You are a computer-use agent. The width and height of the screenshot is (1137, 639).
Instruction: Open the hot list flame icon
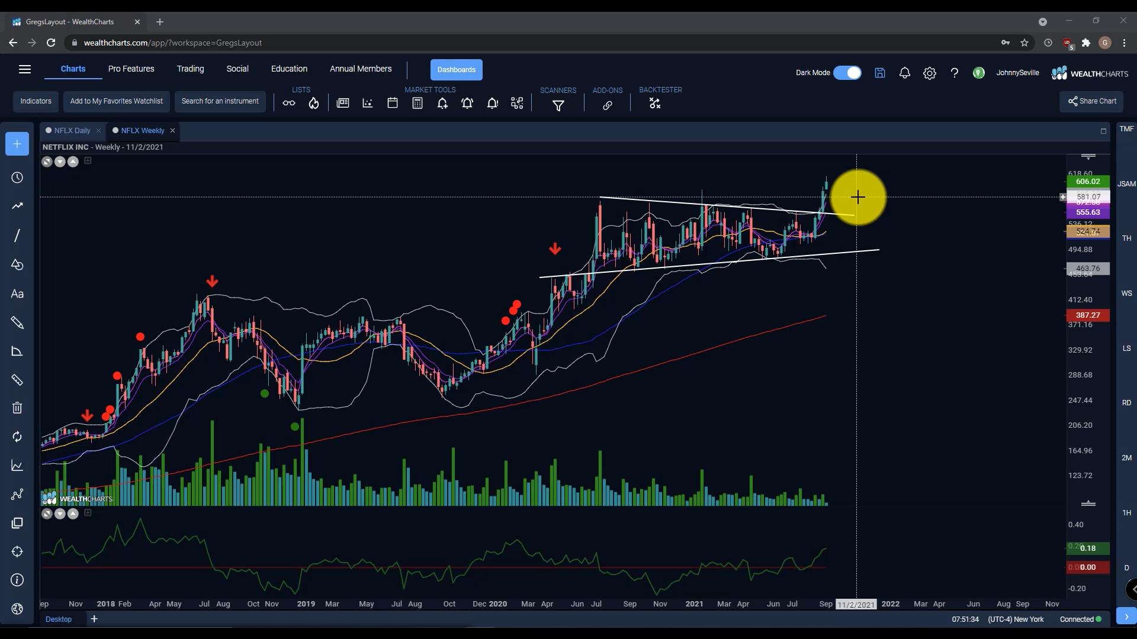314,104
